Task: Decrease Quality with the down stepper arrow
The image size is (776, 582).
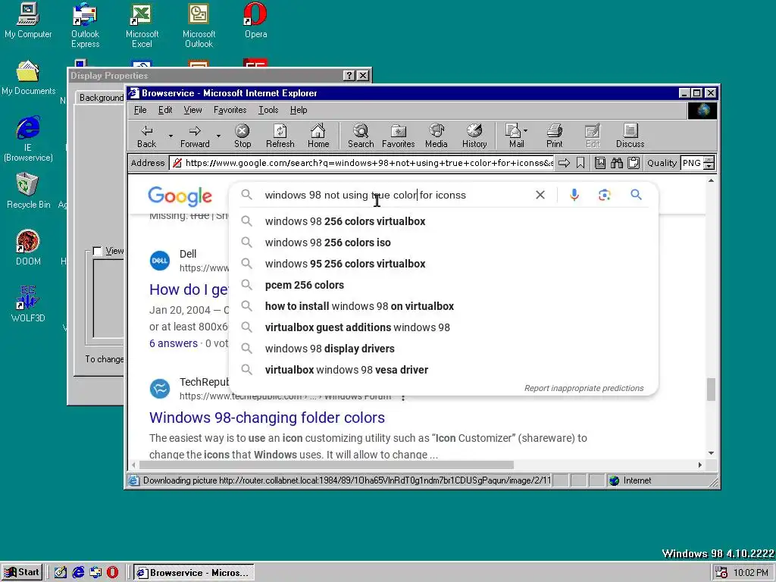Action: (x=709, y=166)
